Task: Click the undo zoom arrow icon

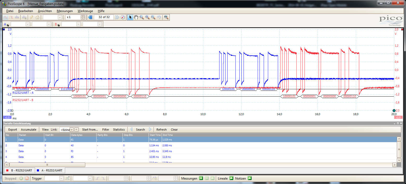Action: [159, 17]
